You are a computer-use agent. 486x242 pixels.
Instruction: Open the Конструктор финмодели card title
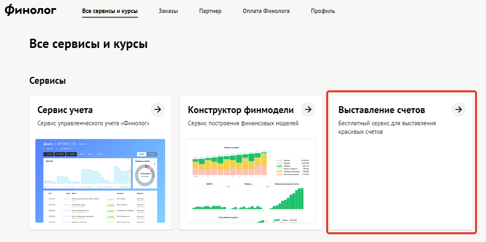coord(240,110)
